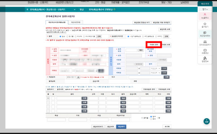Focus the 비고 remarks input field

pos(146,77)
